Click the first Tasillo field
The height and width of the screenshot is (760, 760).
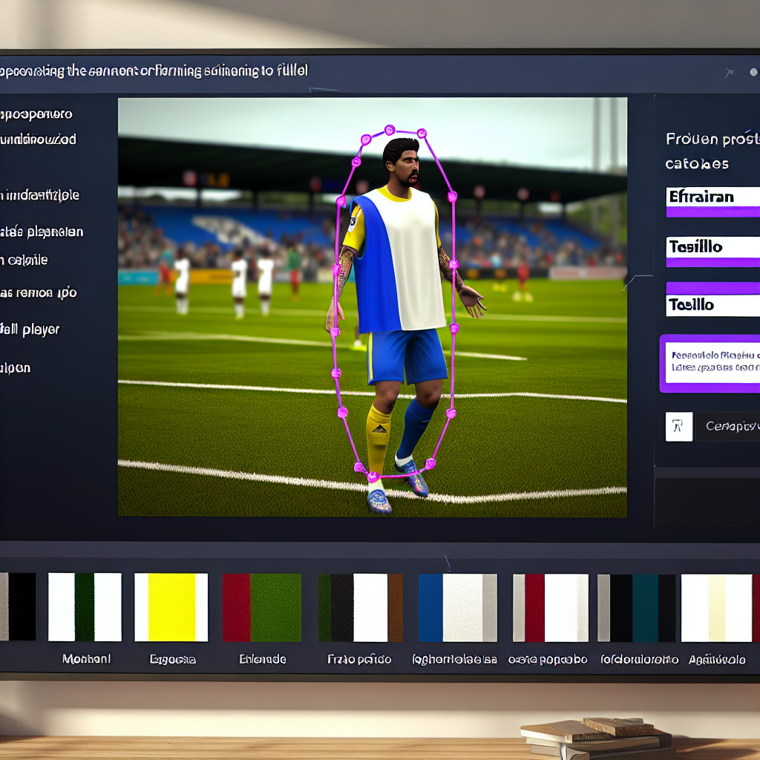(712, 247)
